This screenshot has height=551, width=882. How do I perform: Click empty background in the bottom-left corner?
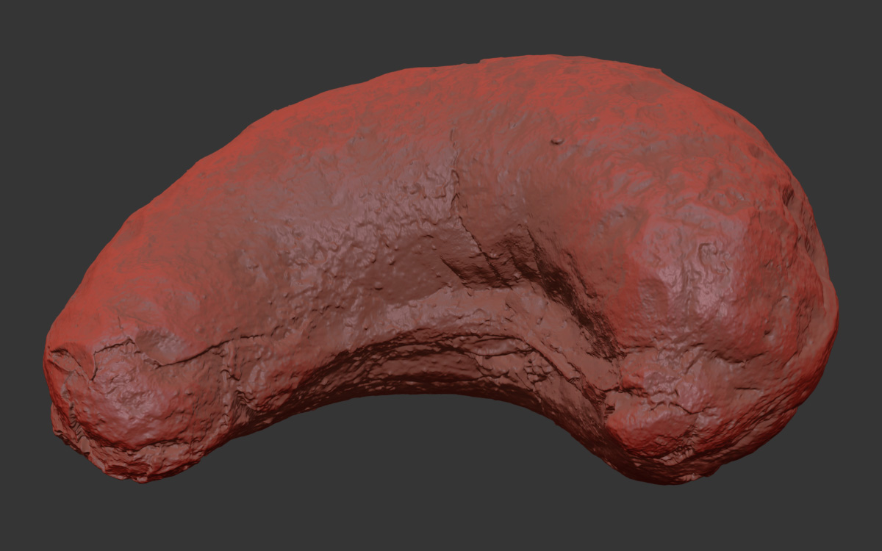[44, 514]
